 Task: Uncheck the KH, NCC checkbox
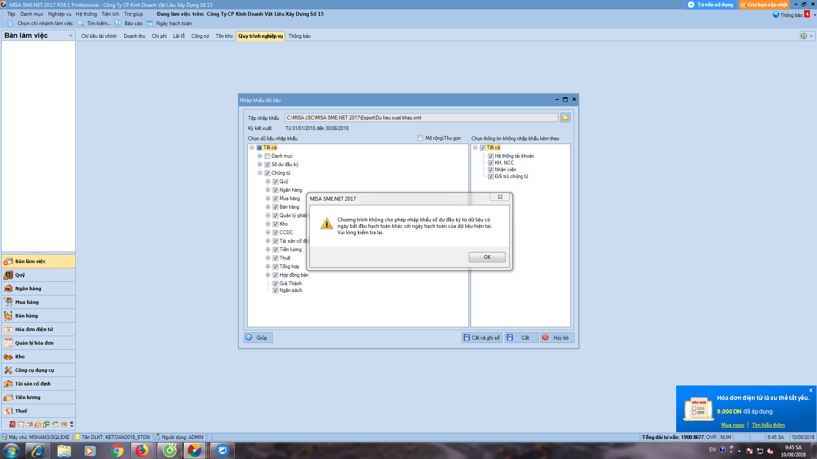tap(491, 163)
